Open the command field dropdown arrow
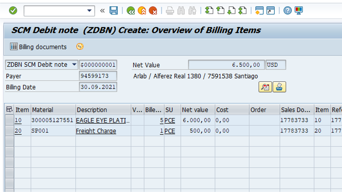The height and width of the screenshot is (192, 342). pyautogui.click(x=89, y=11)
